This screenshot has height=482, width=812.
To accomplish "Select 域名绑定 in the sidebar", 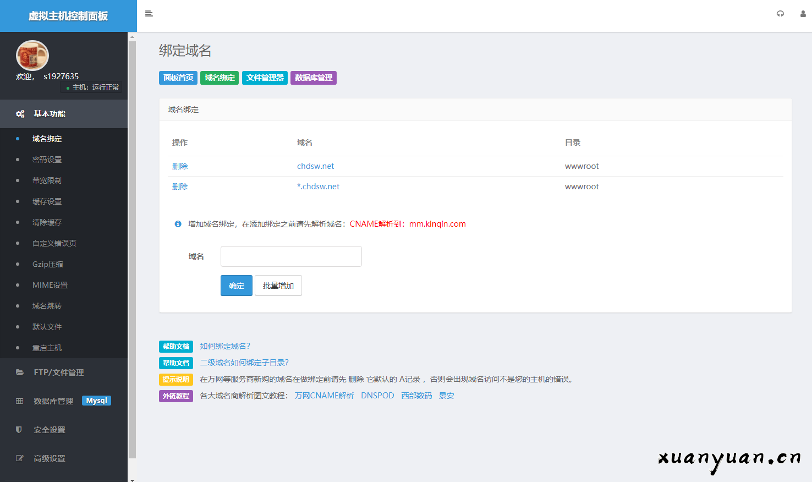I will pyautogui.click(x=47, y=139).
